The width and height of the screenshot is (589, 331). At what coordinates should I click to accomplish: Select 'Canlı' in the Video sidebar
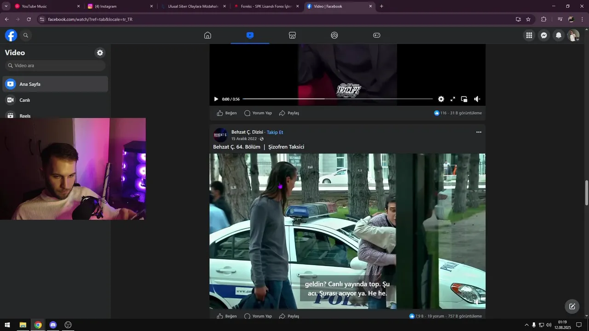(55, 100)
